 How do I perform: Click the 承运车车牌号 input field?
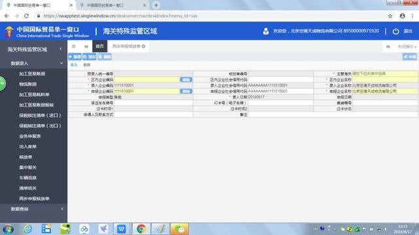coord(153,103)
